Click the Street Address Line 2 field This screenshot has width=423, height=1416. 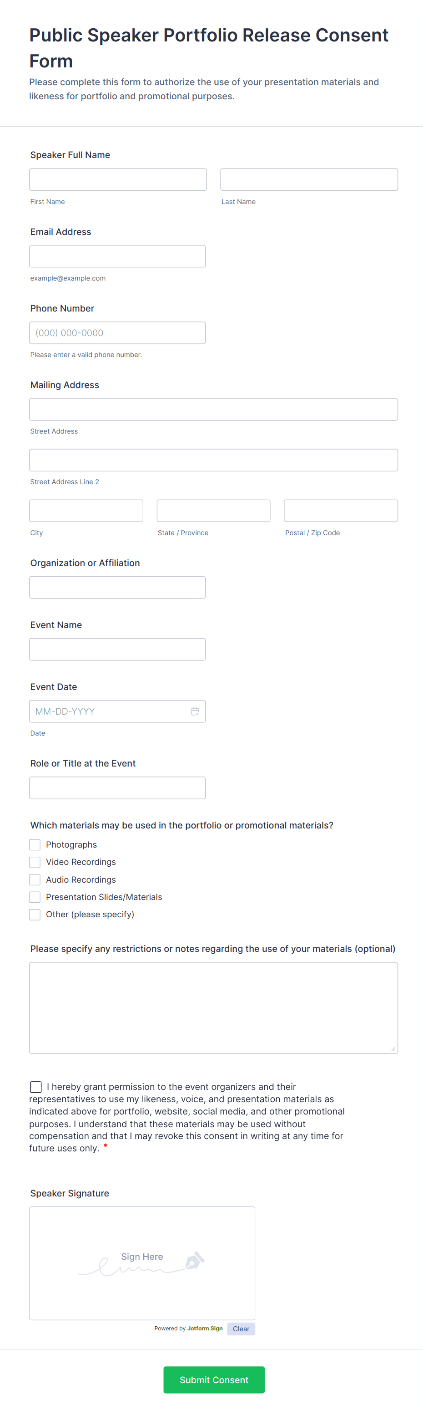[x=213, y=460]
